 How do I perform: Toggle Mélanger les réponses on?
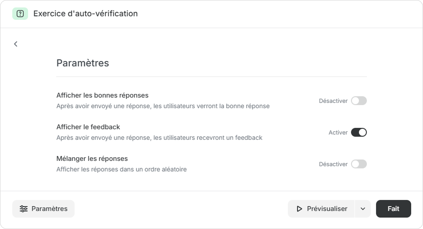[358, 164]
